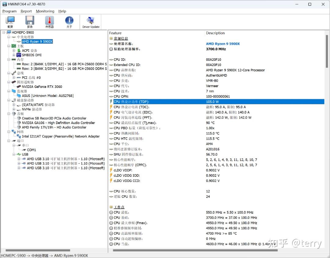Expand the NVMe 驱动器 node

14,109
